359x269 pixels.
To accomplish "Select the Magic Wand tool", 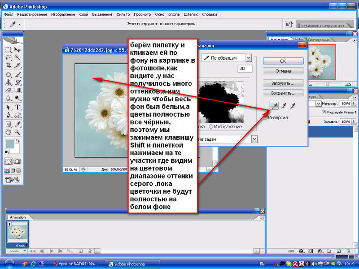I will point(18,57).
